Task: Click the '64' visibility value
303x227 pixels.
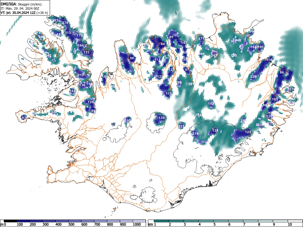Action: (163, 44)
